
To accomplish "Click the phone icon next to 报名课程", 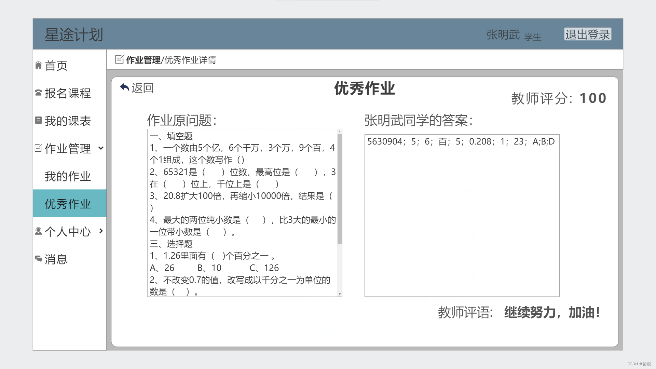I will [x=38, y=93].
